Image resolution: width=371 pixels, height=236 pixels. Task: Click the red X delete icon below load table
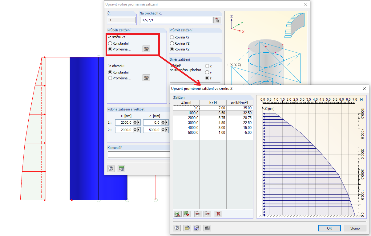point(218,214)
